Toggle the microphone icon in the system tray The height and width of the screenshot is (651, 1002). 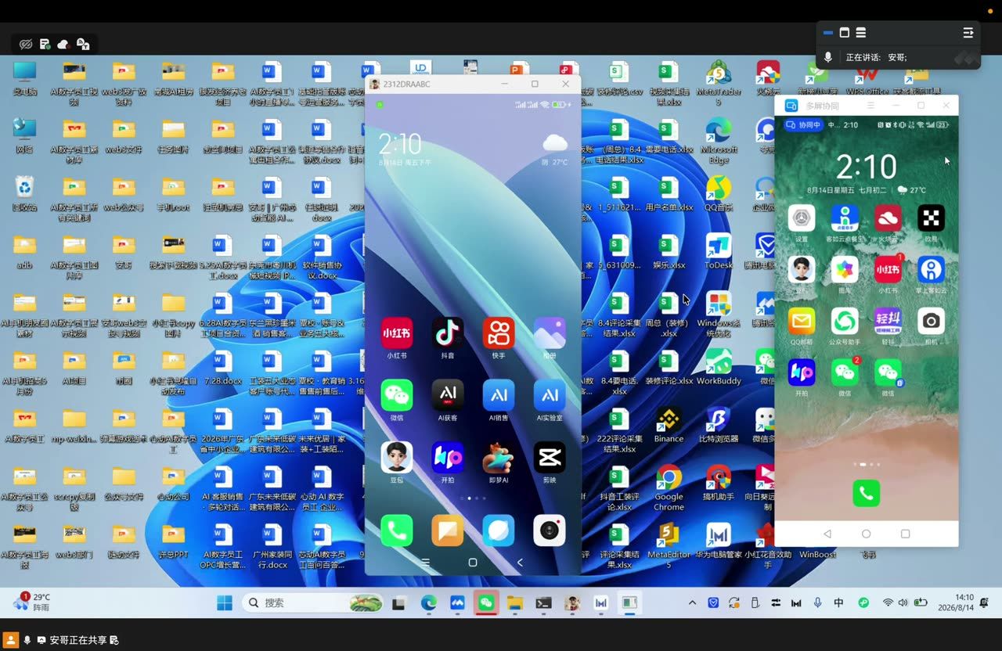coord(817,602)
